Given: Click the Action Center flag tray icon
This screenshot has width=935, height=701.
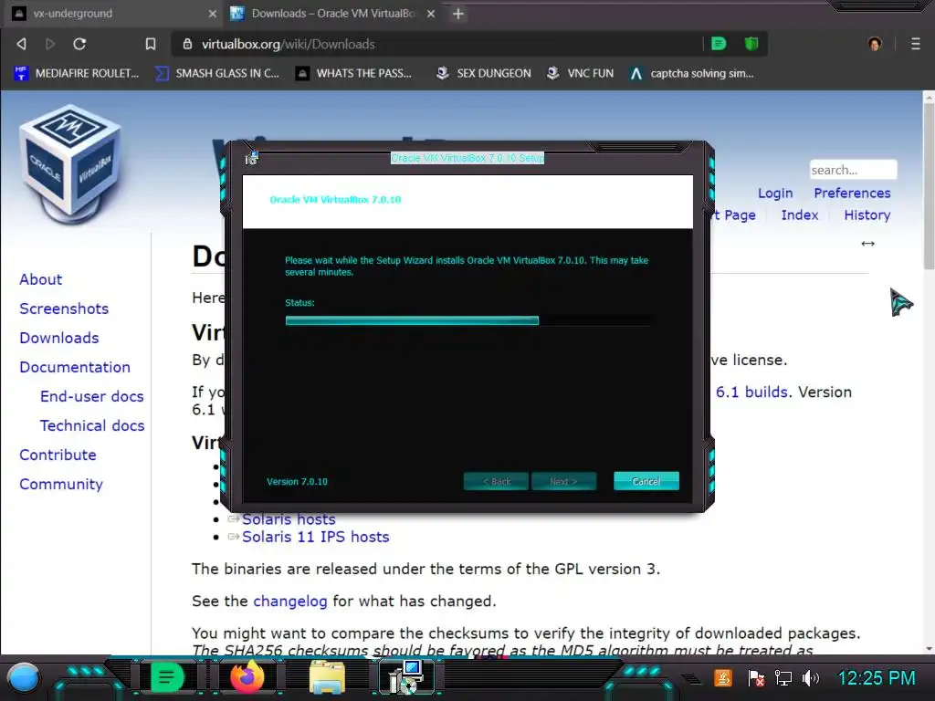Looking at the screenshot, I should [x=755, y=678].
